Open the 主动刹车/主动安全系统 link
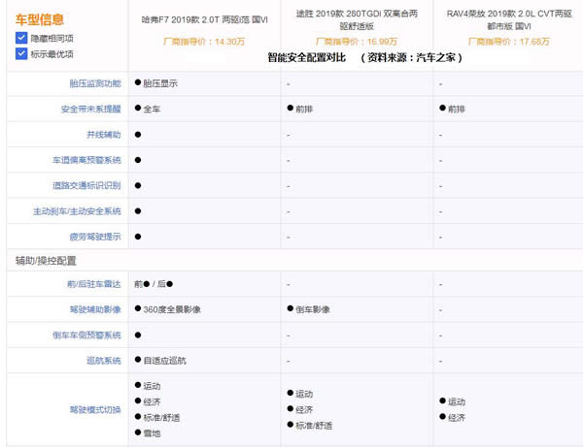 tap(77, 211)
